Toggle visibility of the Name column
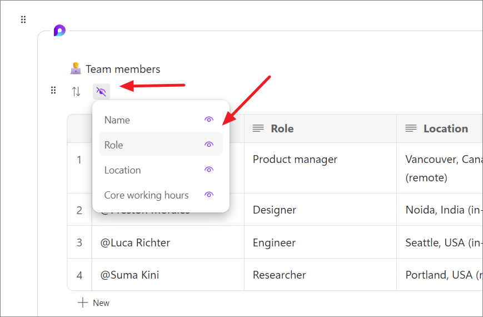Image resolution: width=483 pixels, height=317 pixels. coord(209,120)
